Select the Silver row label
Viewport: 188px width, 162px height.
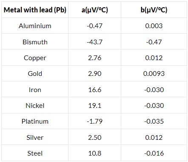[x=35, y=138]
